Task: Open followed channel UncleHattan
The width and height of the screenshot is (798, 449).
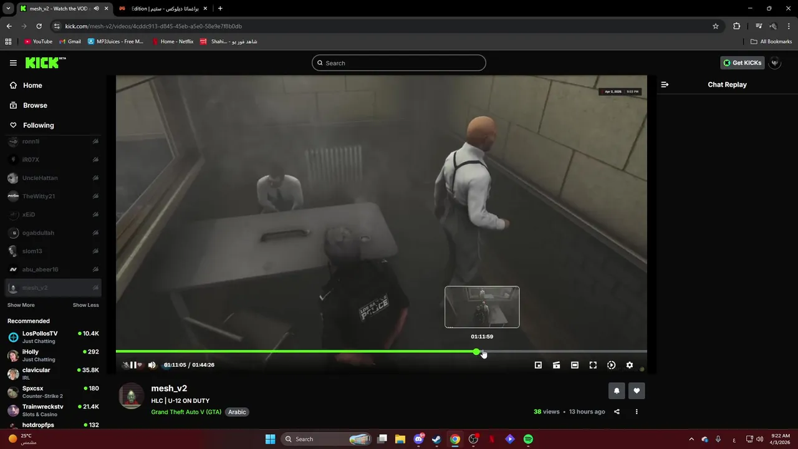Action: (53, 178)
